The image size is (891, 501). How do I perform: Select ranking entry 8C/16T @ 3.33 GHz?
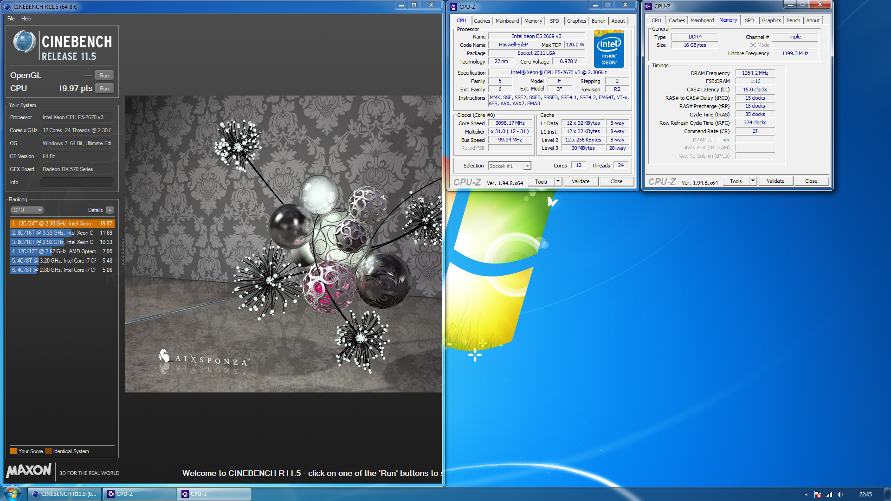tap(62, 233)
